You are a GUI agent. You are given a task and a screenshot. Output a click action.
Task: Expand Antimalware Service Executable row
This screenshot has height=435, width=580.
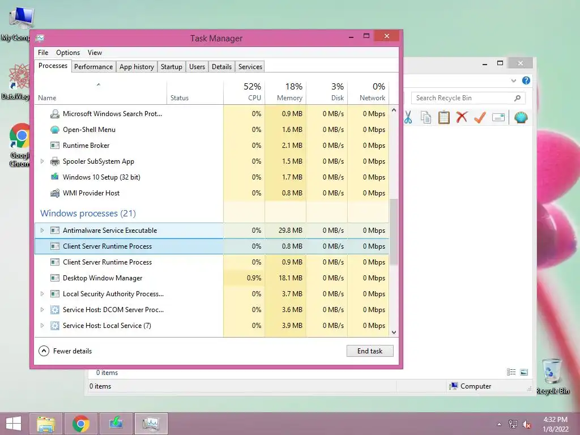pyautogui.click(x=42, y=230)
